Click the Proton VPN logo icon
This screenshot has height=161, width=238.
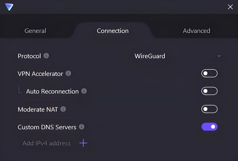(9, 7)
